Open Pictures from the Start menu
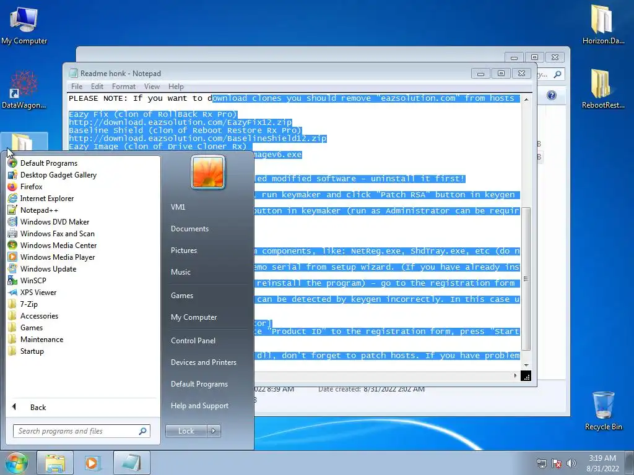 tap(184, 250)
